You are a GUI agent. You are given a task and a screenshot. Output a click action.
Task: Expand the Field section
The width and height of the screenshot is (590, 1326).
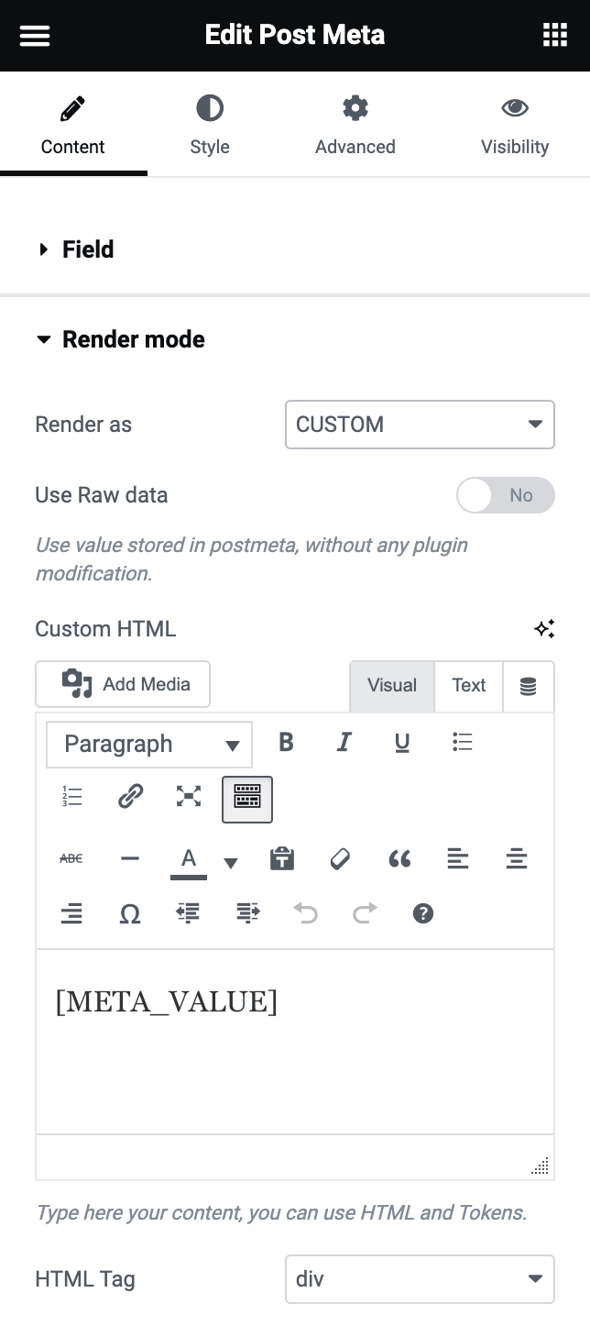88,249
